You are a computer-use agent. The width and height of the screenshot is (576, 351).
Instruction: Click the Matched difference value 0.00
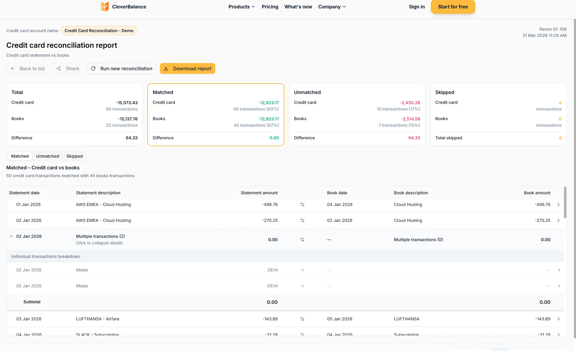tap(274, 138)
